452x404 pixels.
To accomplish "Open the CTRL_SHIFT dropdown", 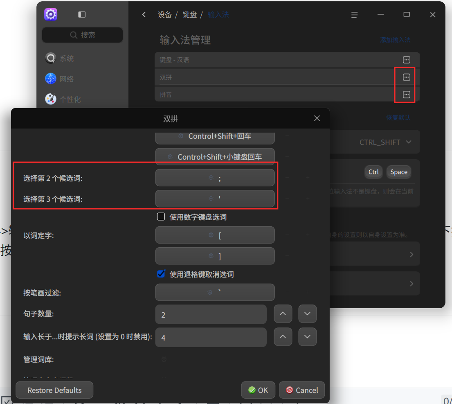I will 385,142.
